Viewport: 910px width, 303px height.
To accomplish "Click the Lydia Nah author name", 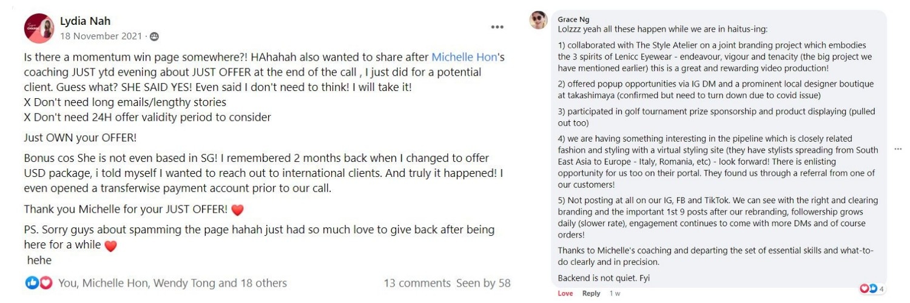I will pos(85,21).
